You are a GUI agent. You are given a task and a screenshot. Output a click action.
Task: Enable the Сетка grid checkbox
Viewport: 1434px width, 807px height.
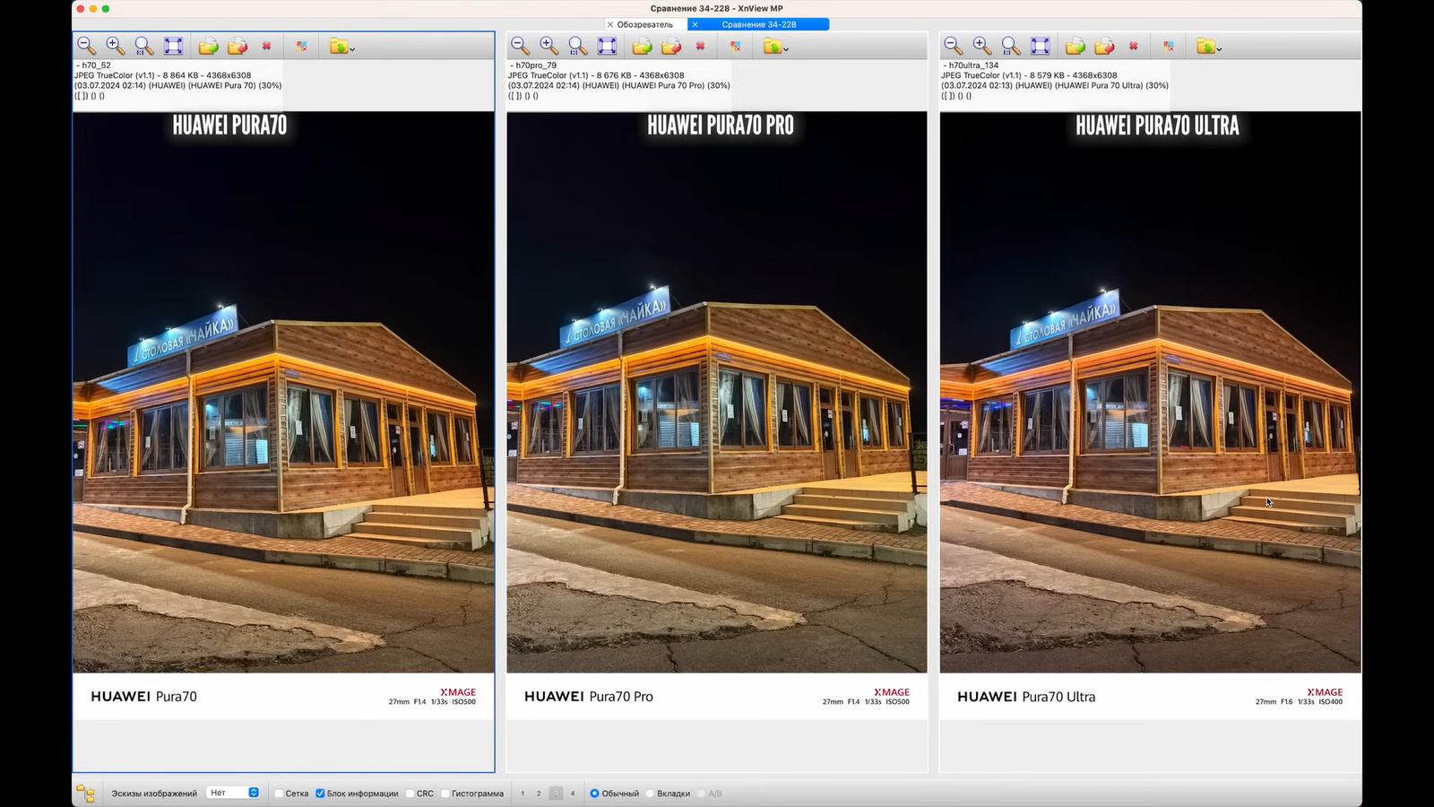pyautogui.click(x=280, y=794)
